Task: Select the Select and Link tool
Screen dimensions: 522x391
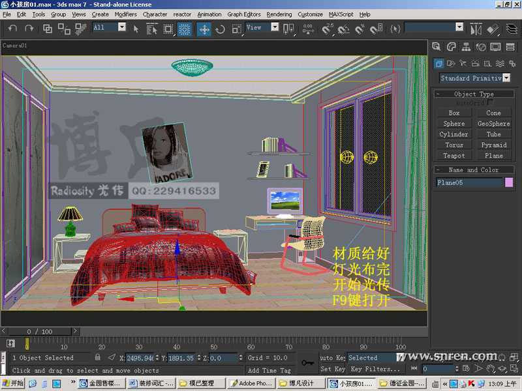Action: [x=47, y=29]
